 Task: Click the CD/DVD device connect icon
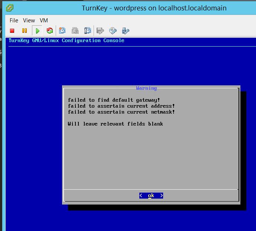click(x=113, y=31)
